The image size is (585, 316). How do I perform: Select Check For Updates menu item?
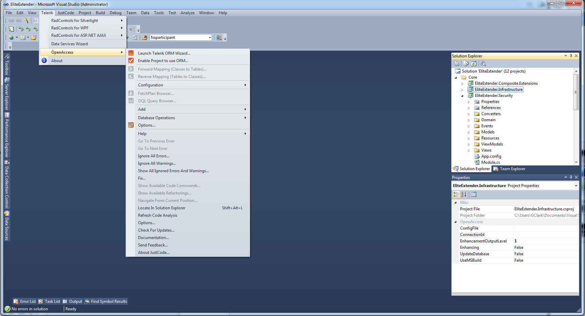(188, 230)
